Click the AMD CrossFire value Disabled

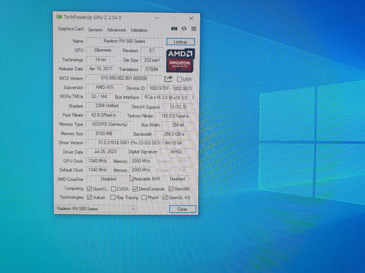coord(109,179)
